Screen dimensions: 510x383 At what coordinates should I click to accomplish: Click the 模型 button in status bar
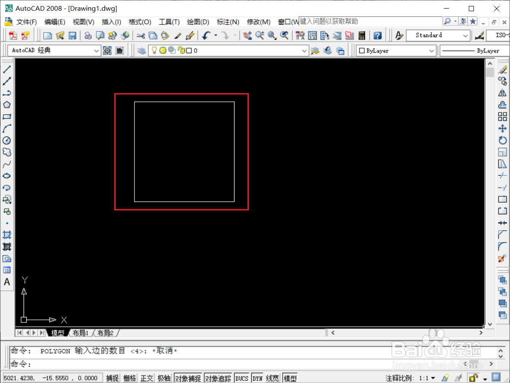point(290,378)
